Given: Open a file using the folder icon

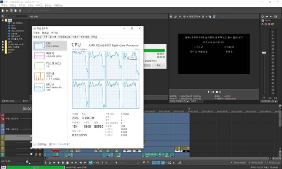Looking at the screenshot, I should coord(7,11).
